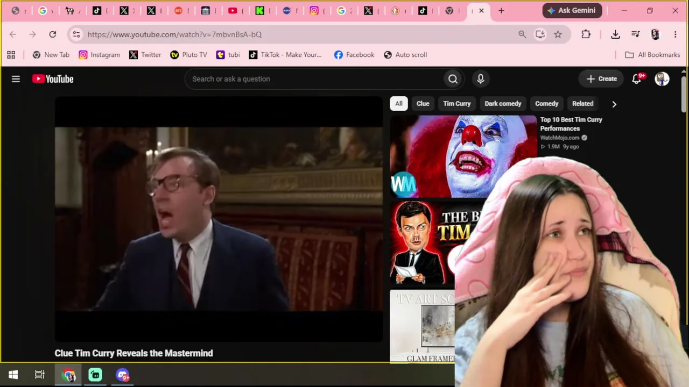689x387 pixels.
Task: Open Top 10 Best Tim Curry Performances title
Action: tap(571, 124)
